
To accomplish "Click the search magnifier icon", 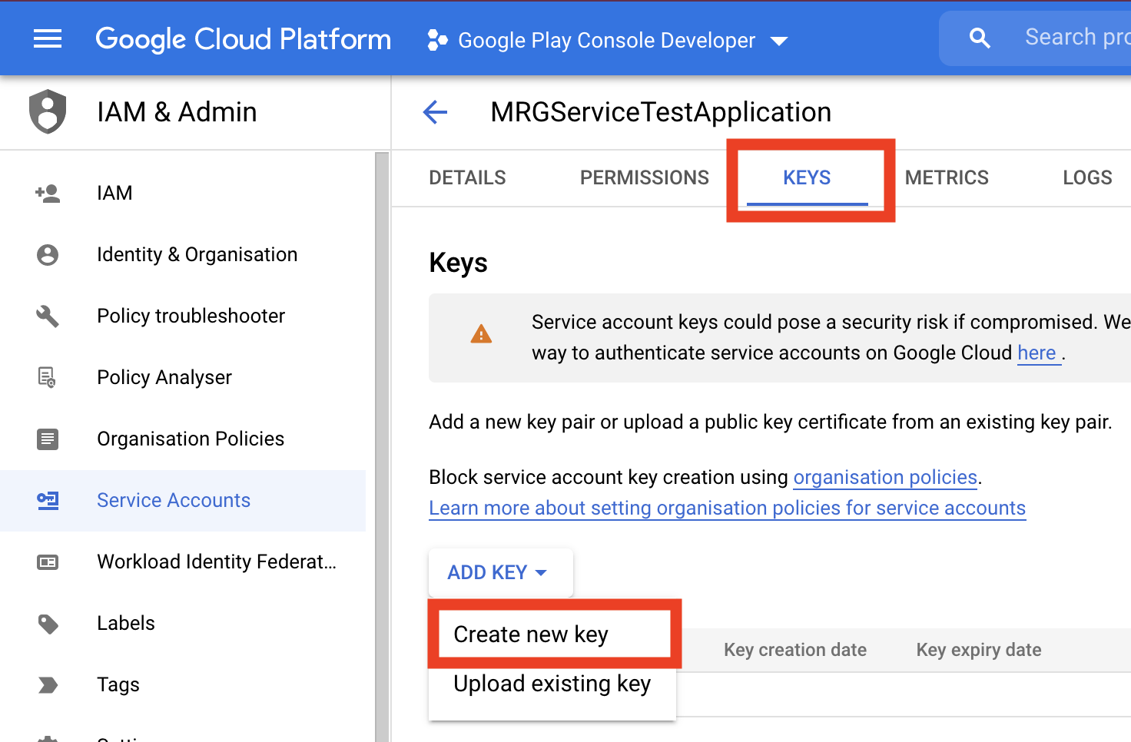I will pyautogui.click(x=980, y=36).
